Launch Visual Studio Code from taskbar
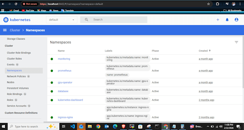The image size is (244, 130). (72, 126)
